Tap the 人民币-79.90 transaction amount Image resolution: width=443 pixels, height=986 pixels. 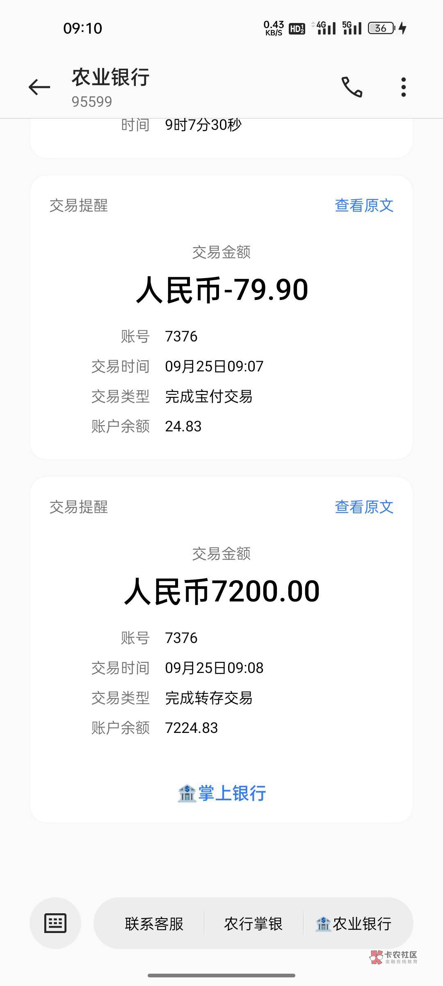pos(221,290)
